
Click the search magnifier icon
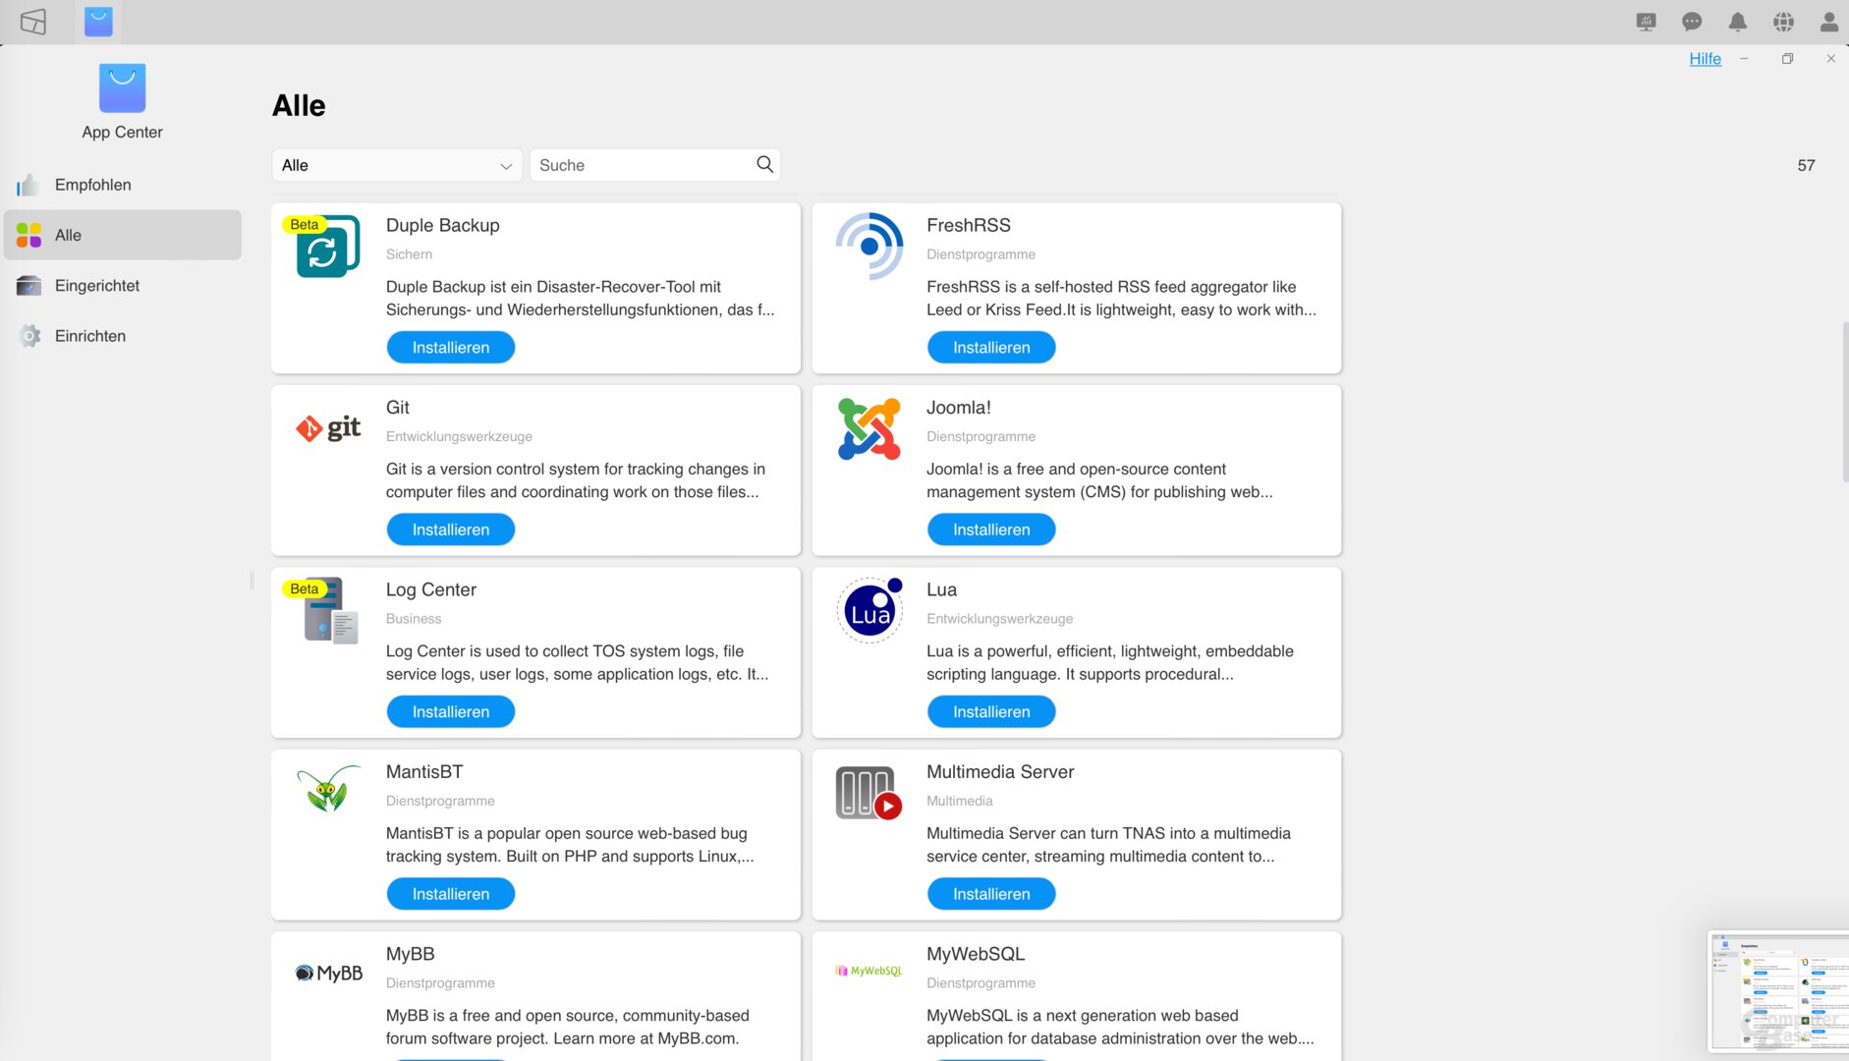[764, 165]
